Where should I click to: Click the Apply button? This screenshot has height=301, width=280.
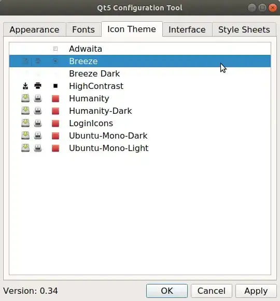pos(256,291)
